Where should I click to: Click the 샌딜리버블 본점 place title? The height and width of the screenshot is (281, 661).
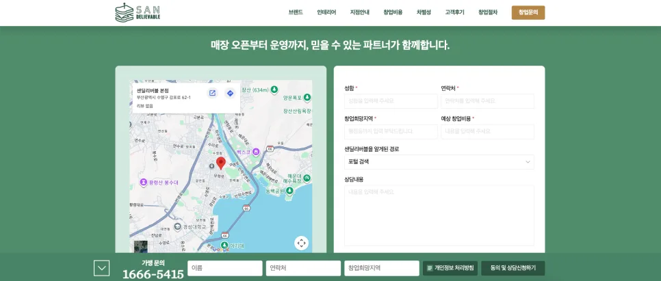pos(153,90)
